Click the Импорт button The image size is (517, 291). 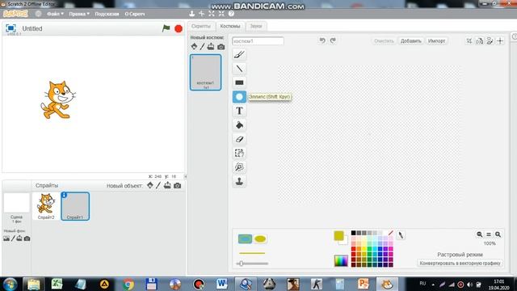pyautogui.click(x=436, y=41)
